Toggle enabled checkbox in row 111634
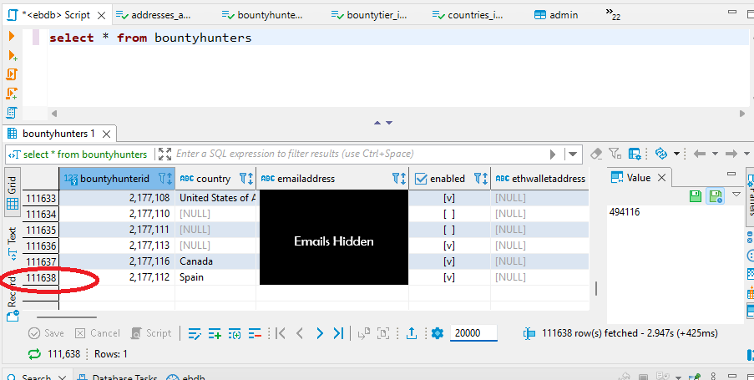The image size is (754, 380). pos(449,214)
